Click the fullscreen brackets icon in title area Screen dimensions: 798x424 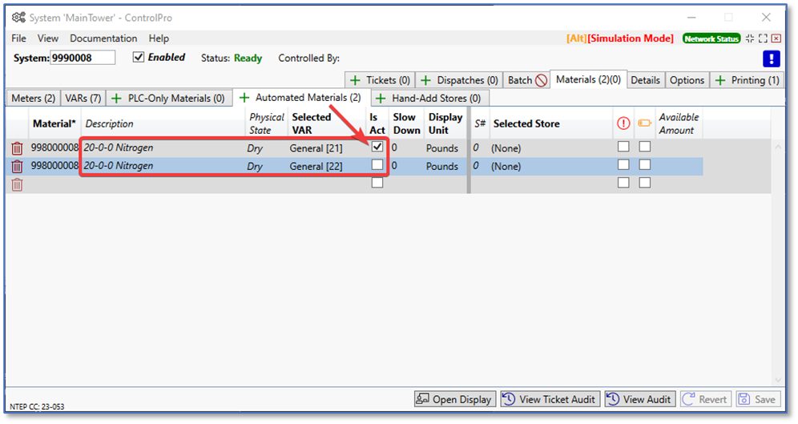pyautogui.click(x=763, y=38)
